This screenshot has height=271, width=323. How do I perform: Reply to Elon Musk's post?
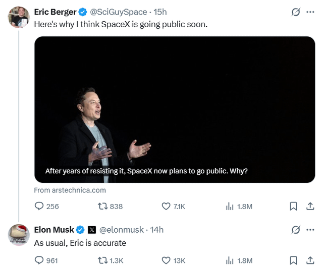pos(40,260)
